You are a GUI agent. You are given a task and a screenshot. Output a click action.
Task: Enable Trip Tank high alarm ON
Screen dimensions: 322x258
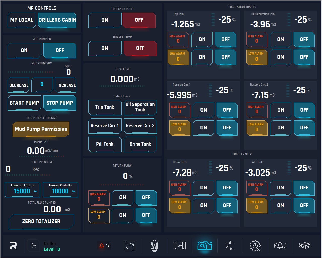tap(202, 39)
